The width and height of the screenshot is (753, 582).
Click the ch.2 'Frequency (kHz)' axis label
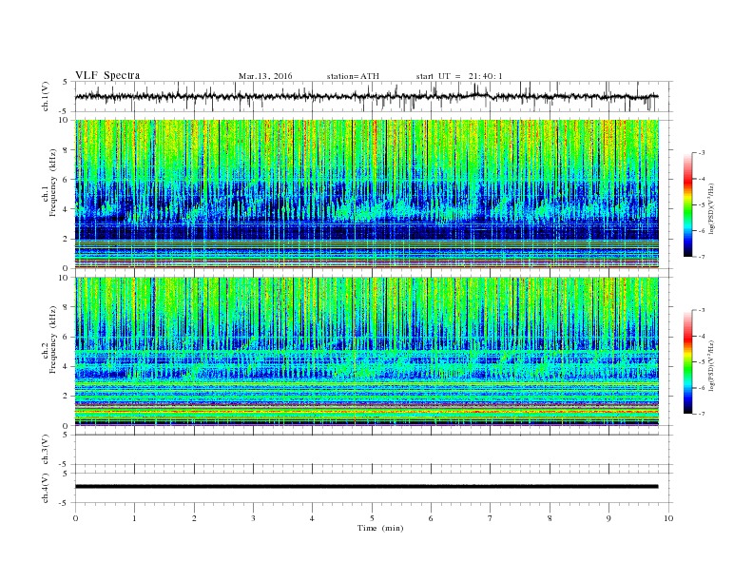tap(53, 340)
